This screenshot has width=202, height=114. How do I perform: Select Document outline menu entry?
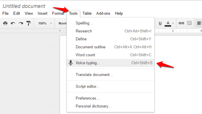[110, 47]
